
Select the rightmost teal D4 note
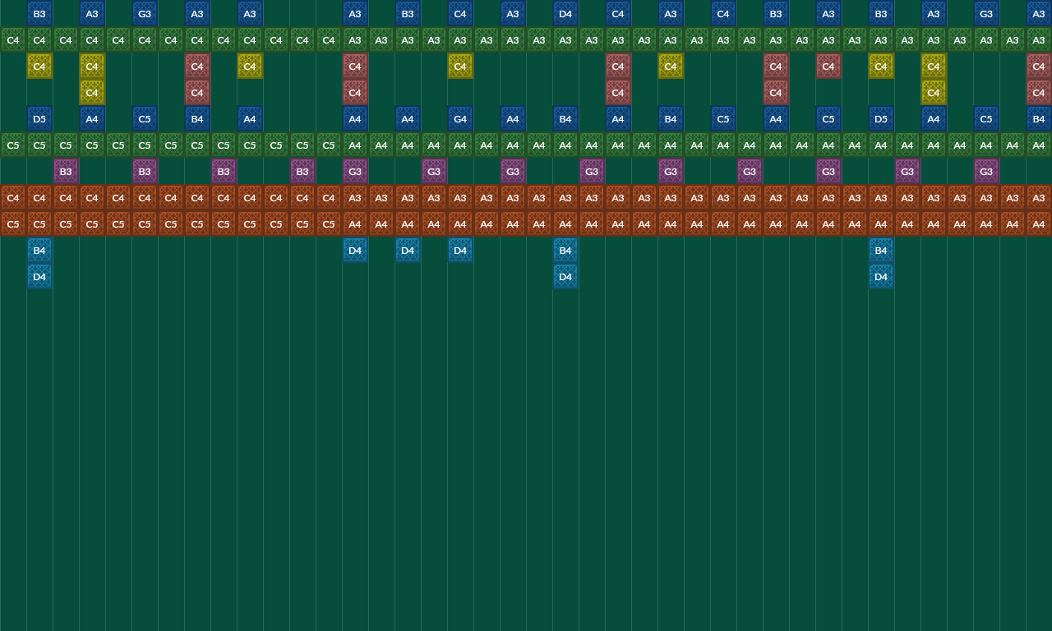pos(881,277)
